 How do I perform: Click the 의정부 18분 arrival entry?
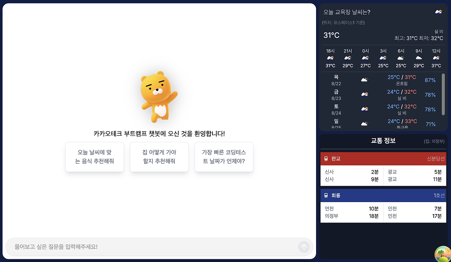tap(352, 216)
